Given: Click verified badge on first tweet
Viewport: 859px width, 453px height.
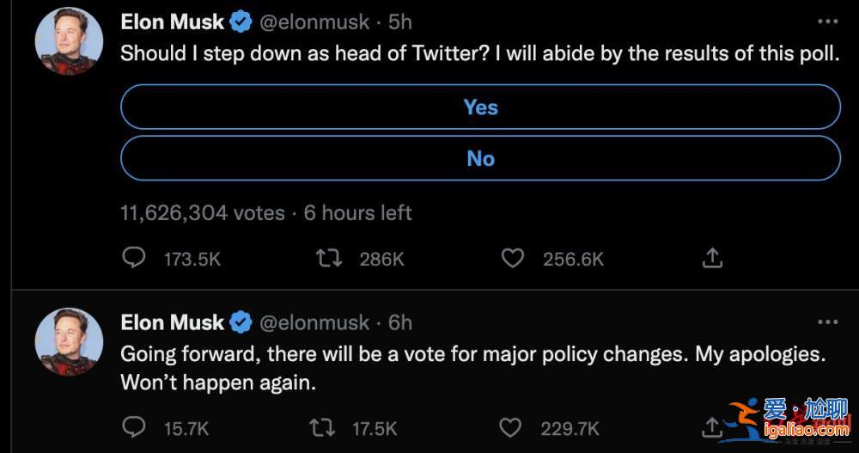Looking at the screenshot, I should (241, 21).
